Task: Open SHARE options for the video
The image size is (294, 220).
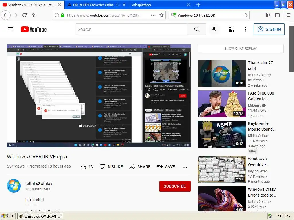Action: [x=140, y=167]
